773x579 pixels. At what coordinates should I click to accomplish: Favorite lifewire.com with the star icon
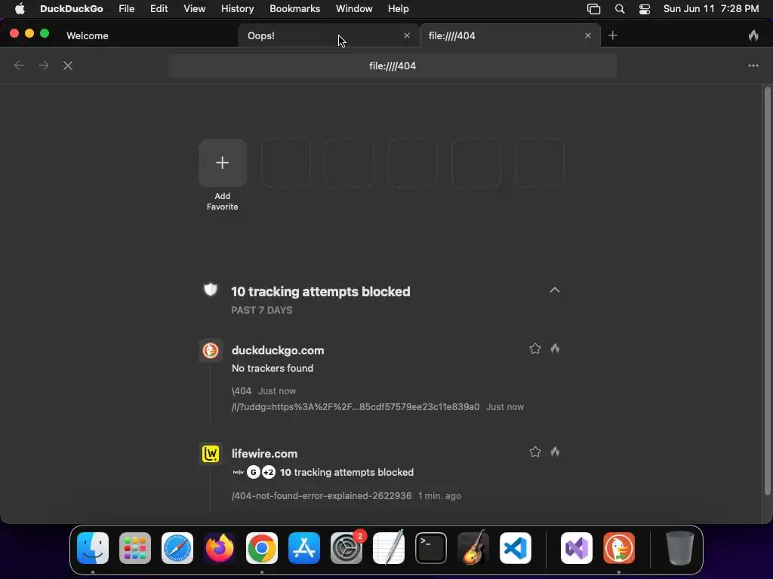click(x=535, y=452)
